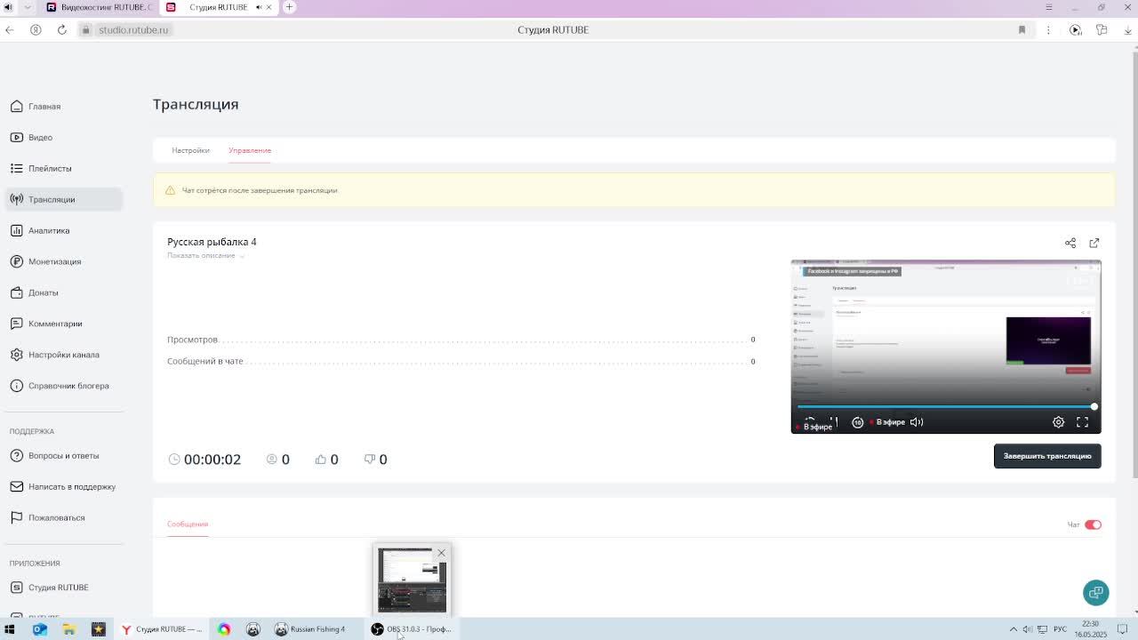The image size is (1138, 640).
Task: Open Windows Start menu
Action: (x=10, y=629)
